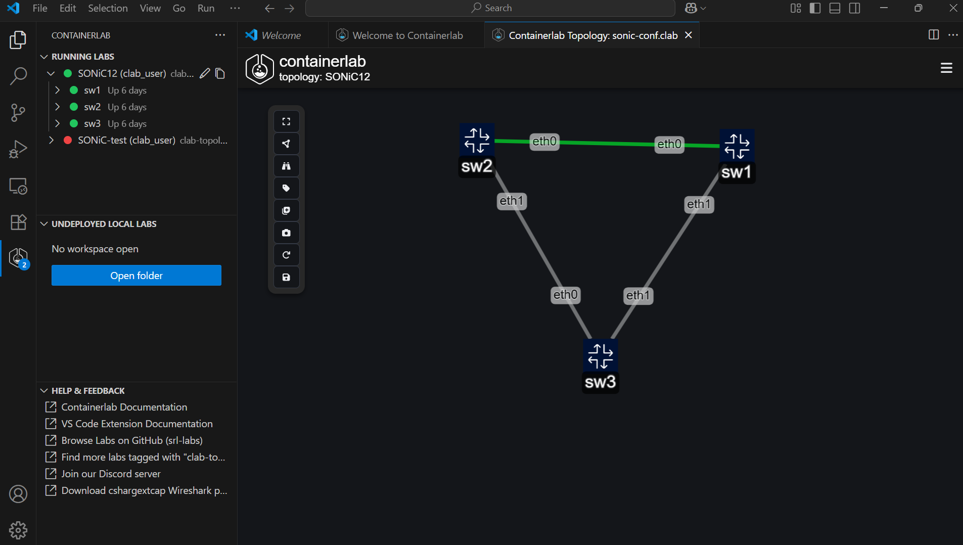Viewport: 963px width, 545px height.
Task: Open the Containerlab Documentation link
Action: 124,407
